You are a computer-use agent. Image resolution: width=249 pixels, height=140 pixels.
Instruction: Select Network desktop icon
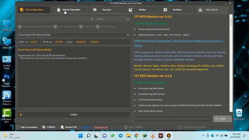click(x=7, y=43)
